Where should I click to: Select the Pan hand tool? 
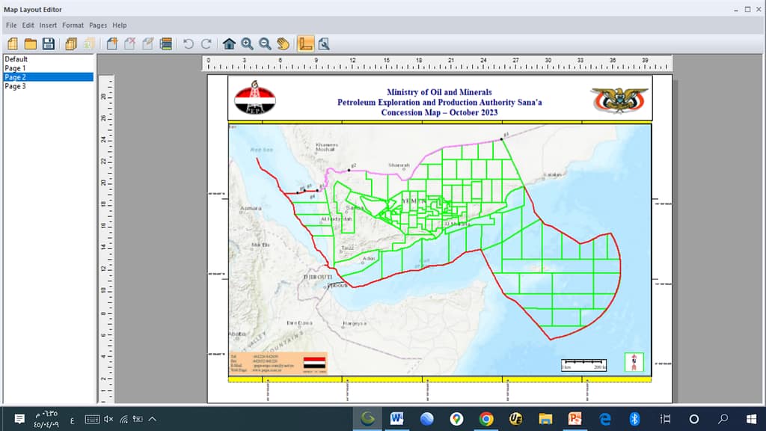283,43
